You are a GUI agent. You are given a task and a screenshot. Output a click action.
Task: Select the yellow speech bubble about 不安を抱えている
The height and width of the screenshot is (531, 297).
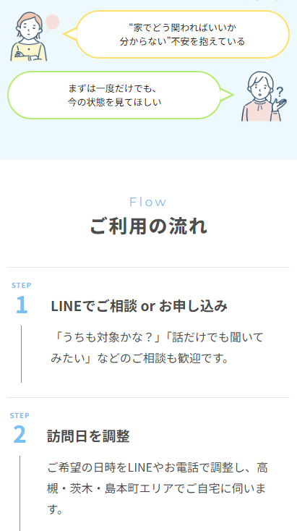point(183,34)
